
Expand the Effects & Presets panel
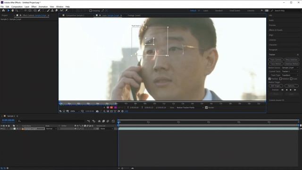point(276,30)
